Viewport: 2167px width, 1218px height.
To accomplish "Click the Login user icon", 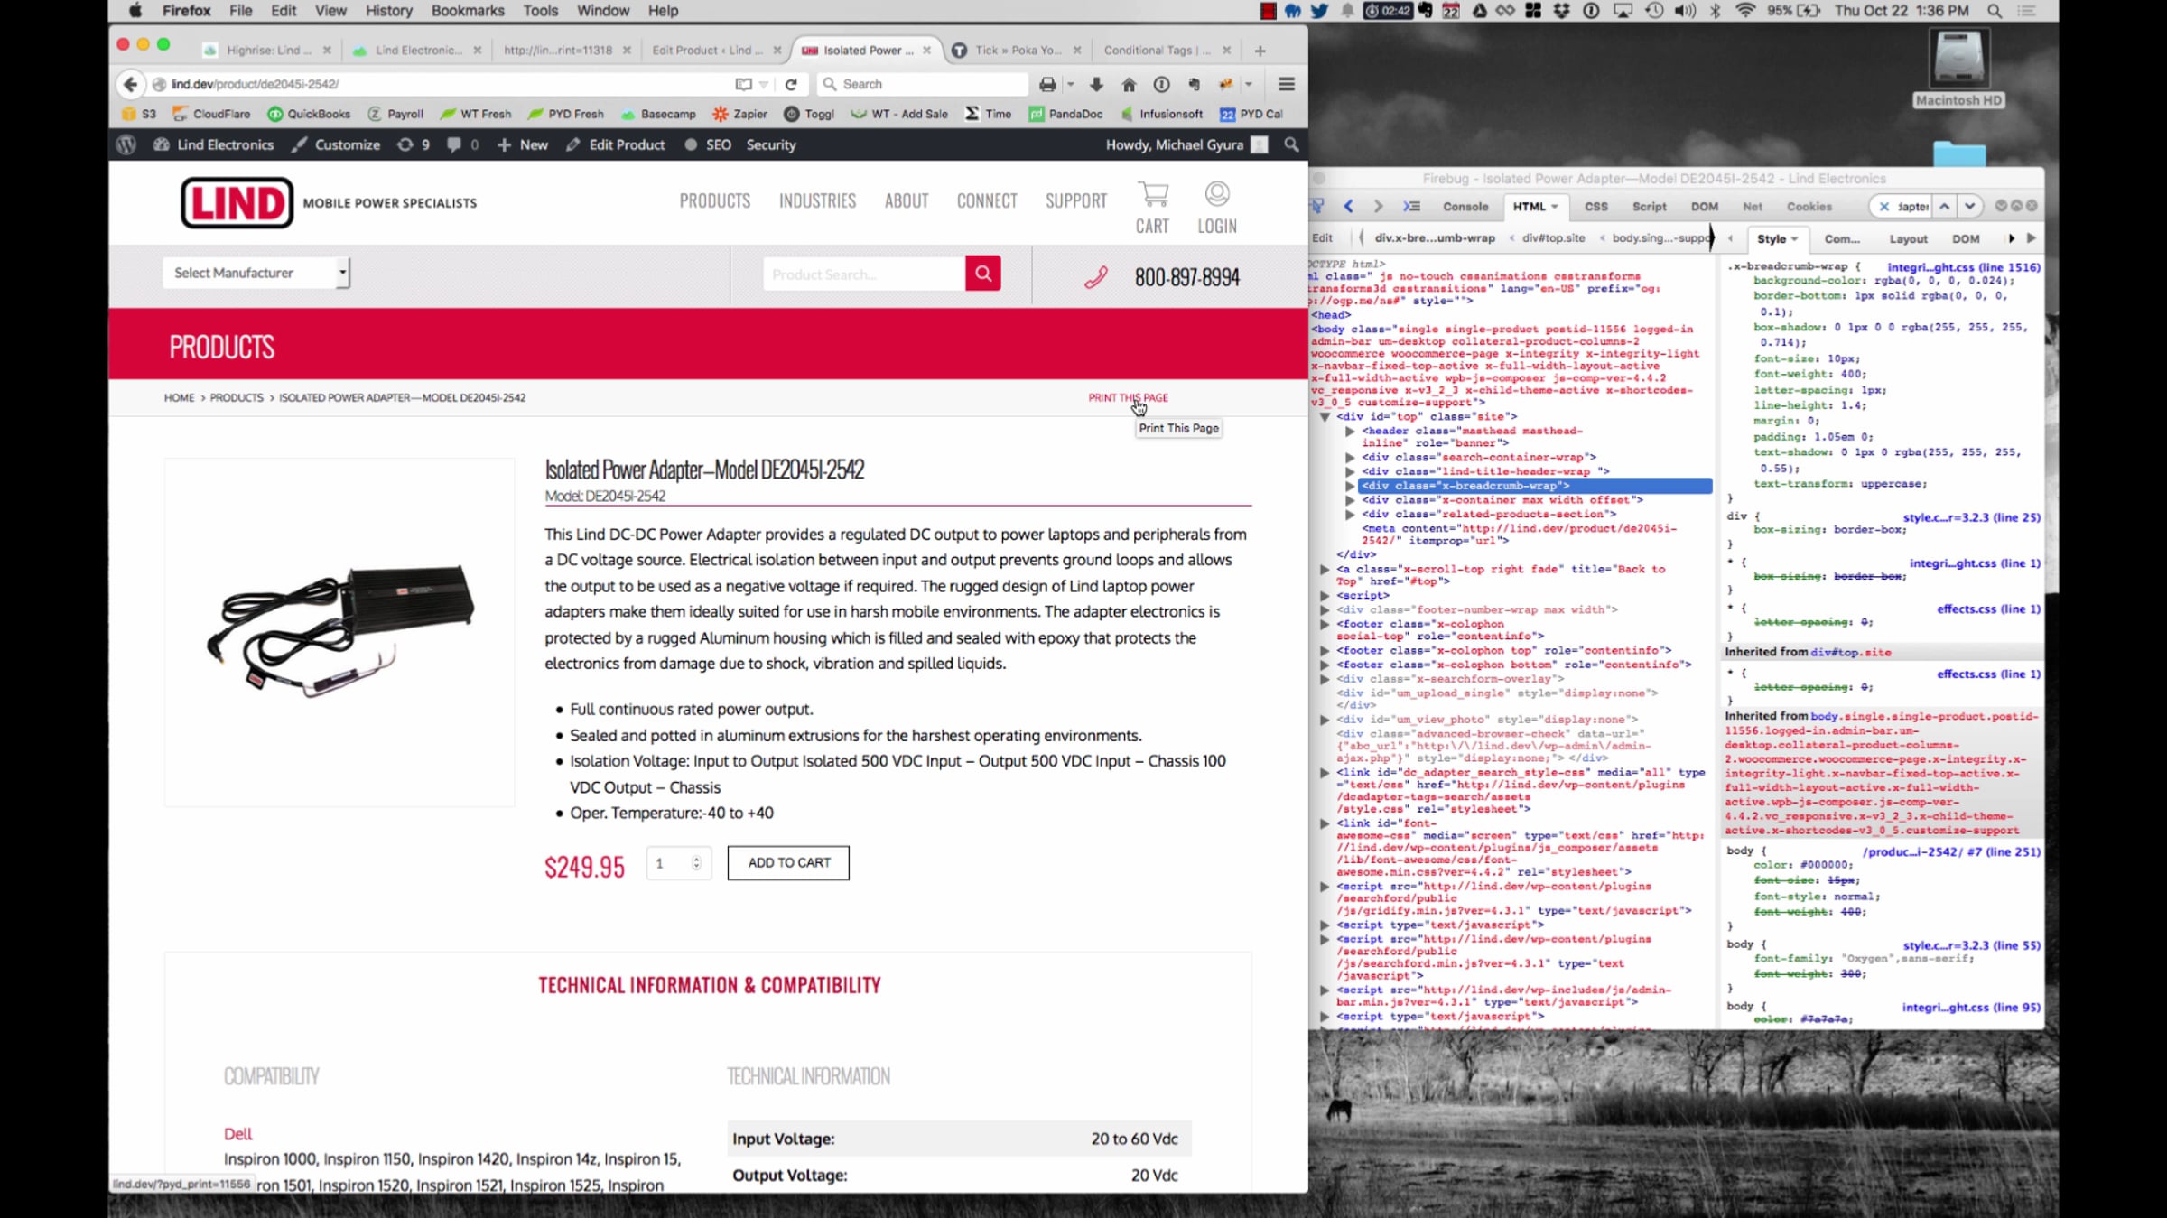I will click(1216, 194).
